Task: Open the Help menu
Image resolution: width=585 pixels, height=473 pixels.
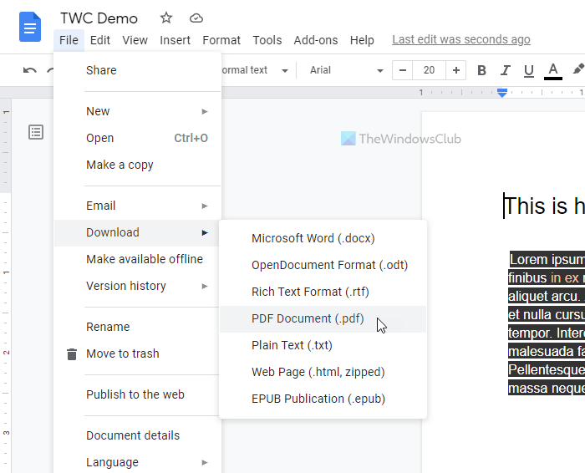Action: 362,40
